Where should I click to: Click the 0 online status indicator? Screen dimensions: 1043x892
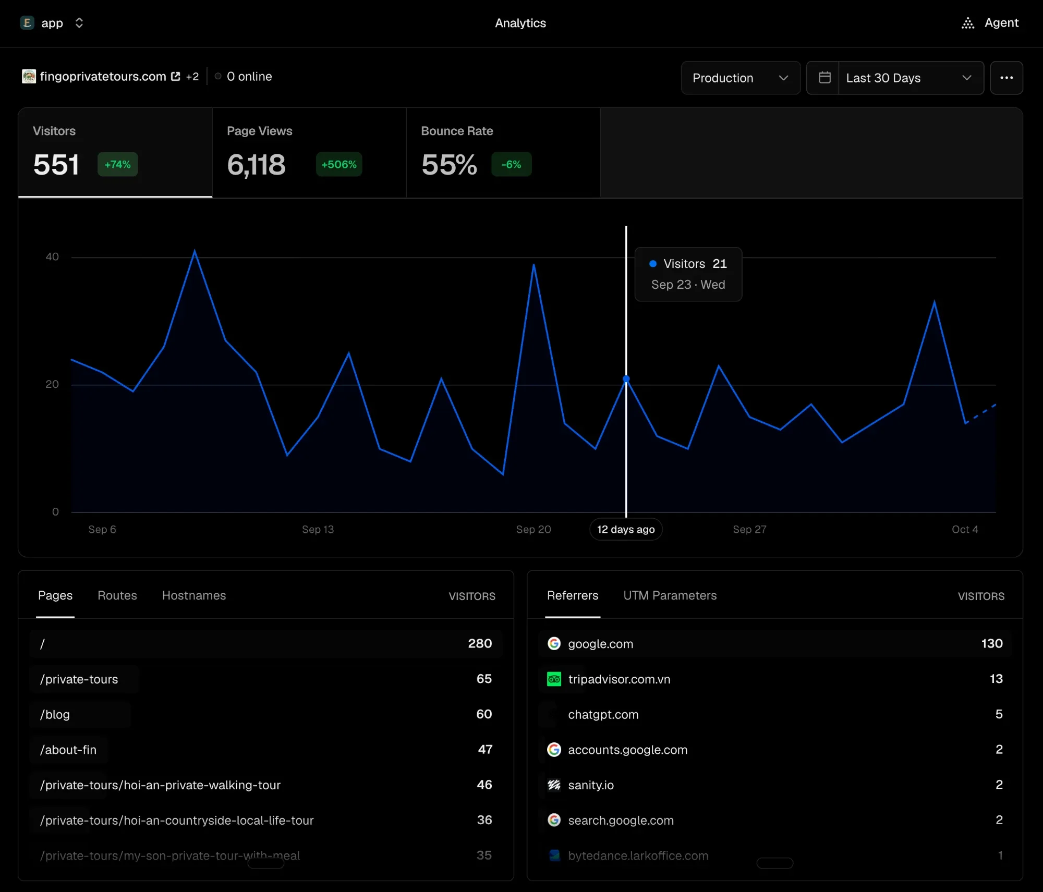click(244, 77)
